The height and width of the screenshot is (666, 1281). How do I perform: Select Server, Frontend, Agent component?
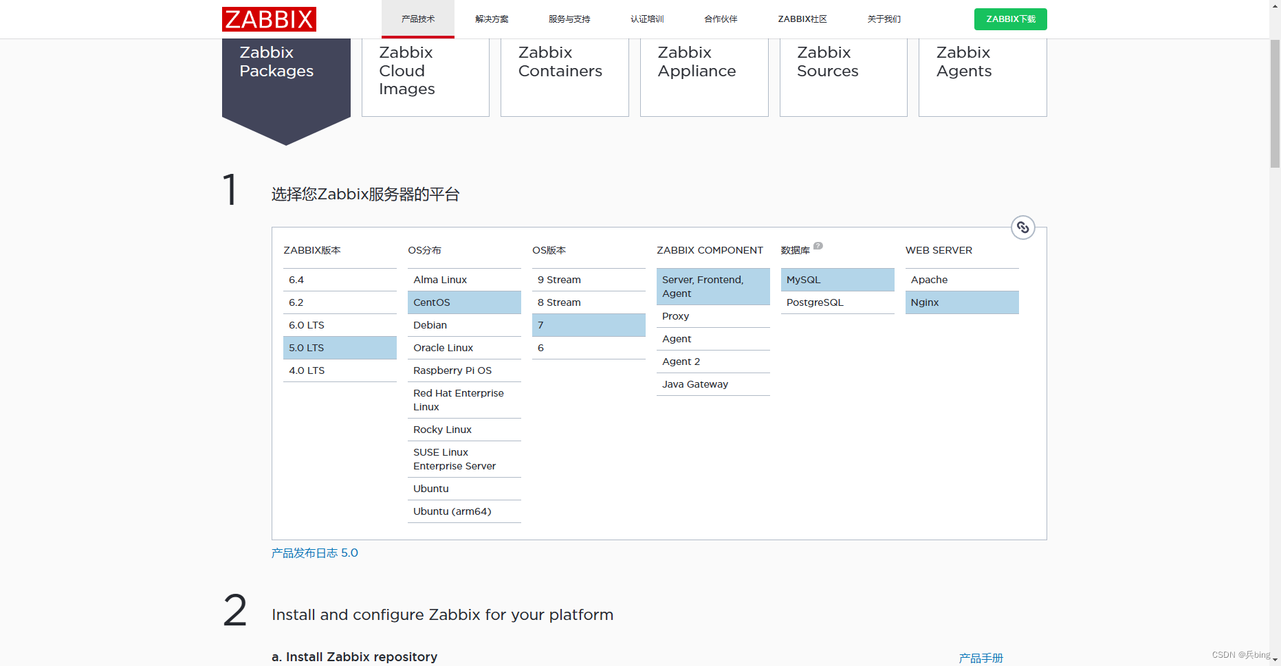click(713, 287)
